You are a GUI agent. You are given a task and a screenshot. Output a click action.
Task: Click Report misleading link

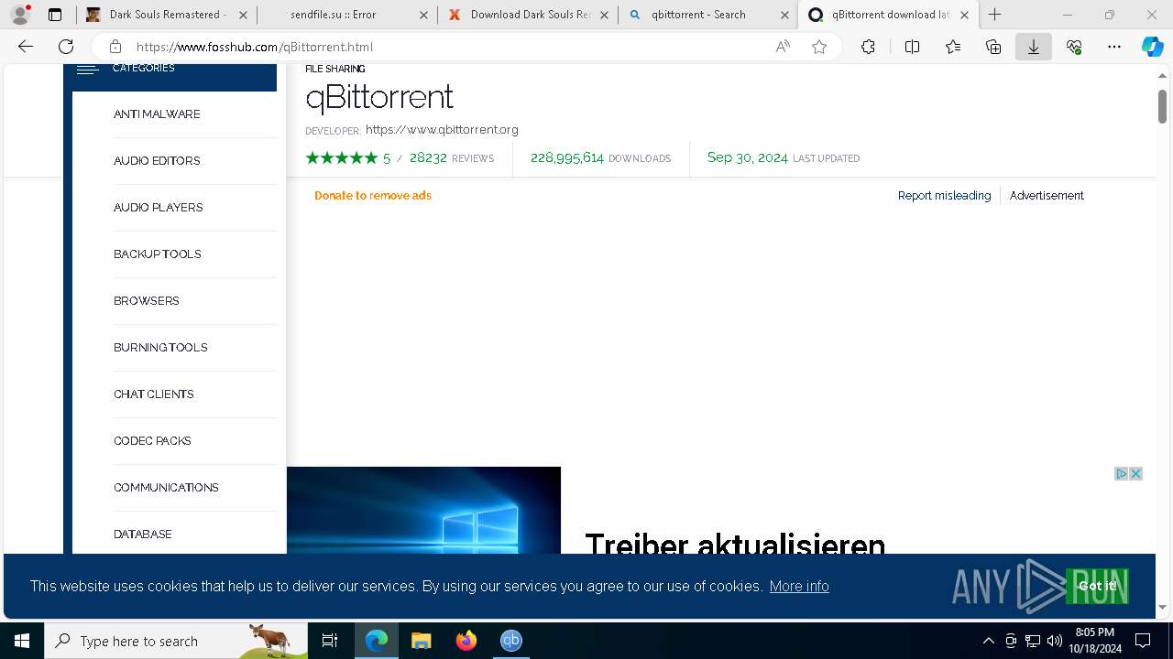coord(944,196)
